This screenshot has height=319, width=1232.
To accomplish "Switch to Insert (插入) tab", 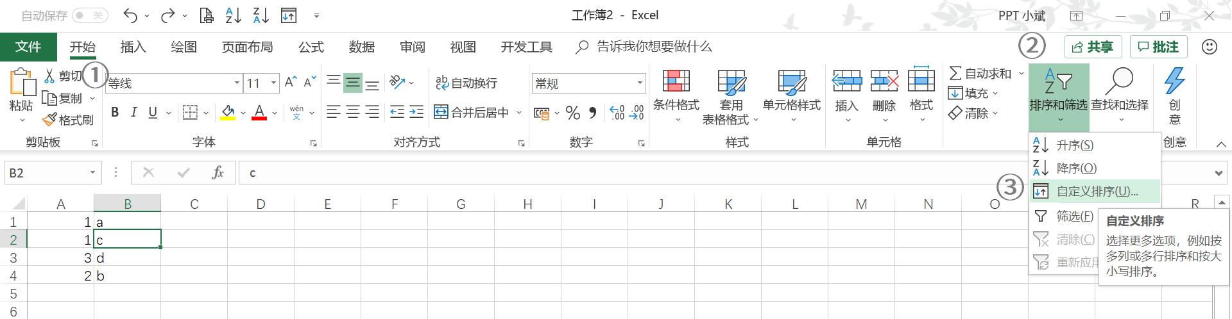I will tap(133, 47).
